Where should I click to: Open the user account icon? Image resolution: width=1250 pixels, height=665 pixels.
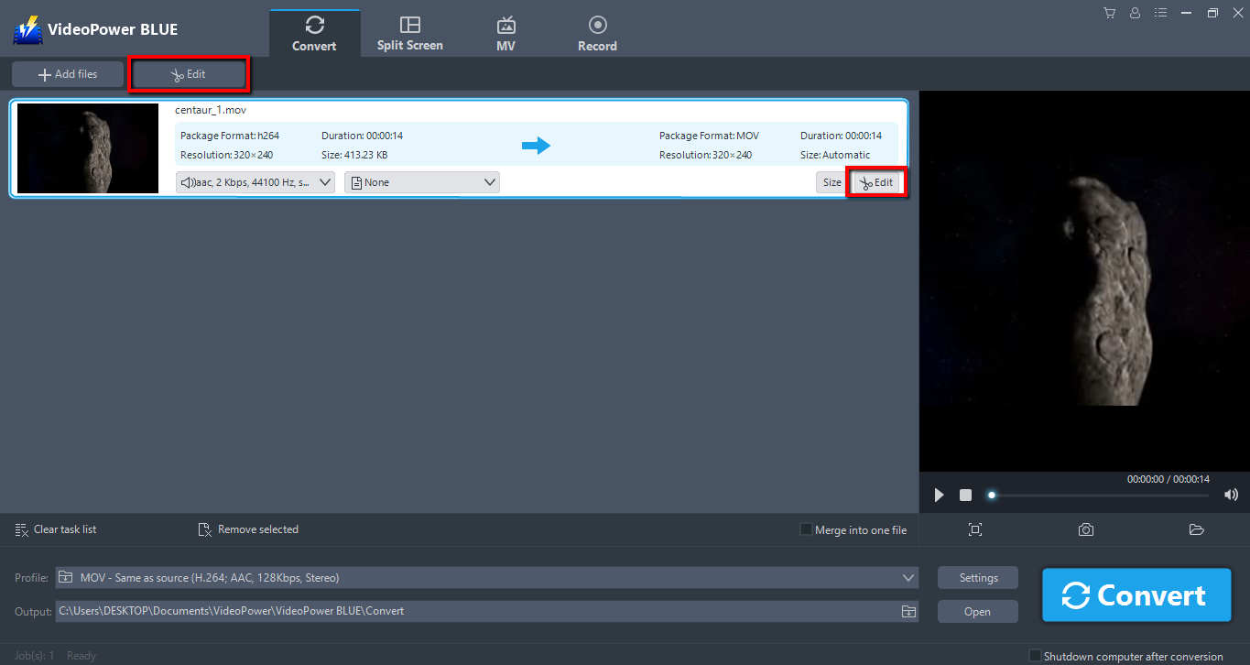(x=1135, y=13)
